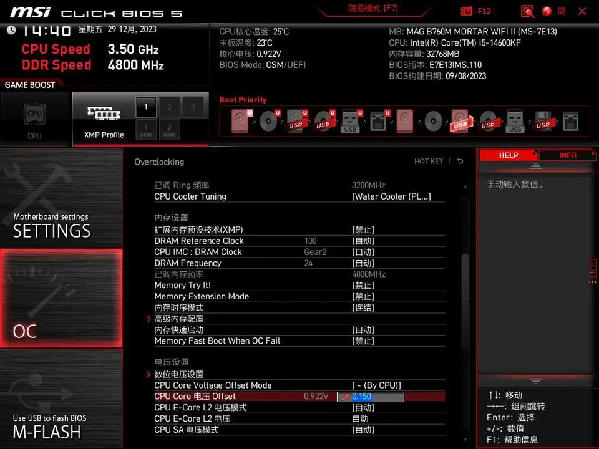Open the CPU Cooler Tuning value dropdown
Screen dimensions: 599x449
[391, 196]
